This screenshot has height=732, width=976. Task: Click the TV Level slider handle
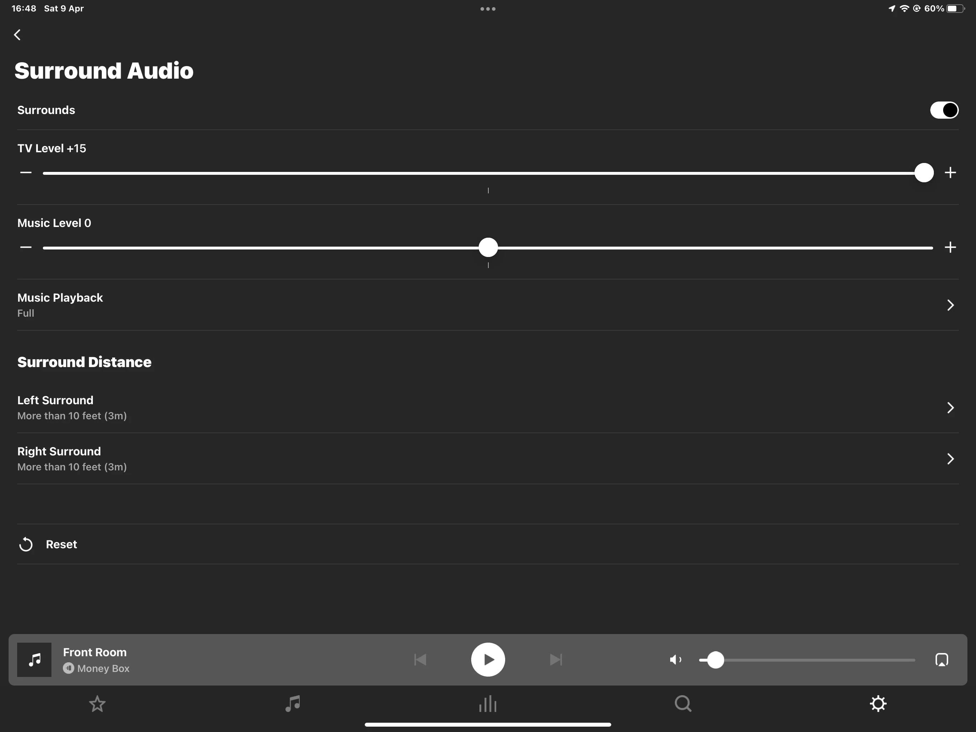(924, 173)
